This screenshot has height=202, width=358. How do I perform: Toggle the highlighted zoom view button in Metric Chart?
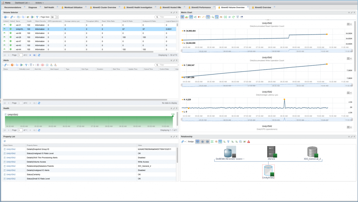[x=217, y=17]
